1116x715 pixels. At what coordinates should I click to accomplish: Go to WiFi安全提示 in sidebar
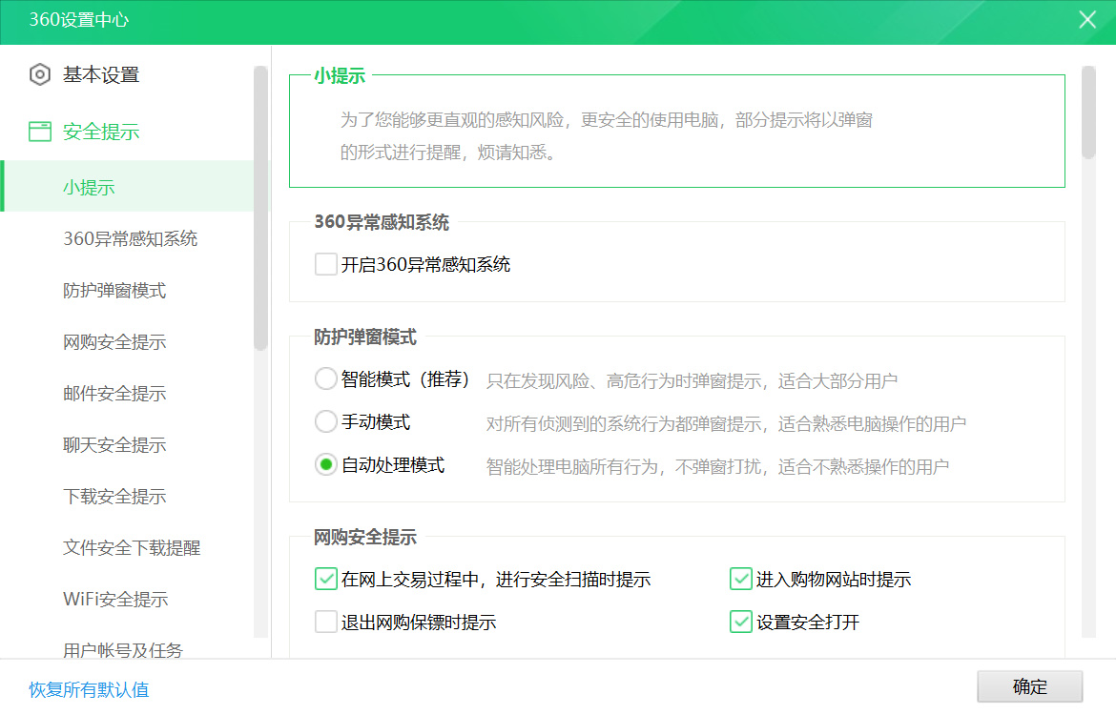[x=115, y=599]
